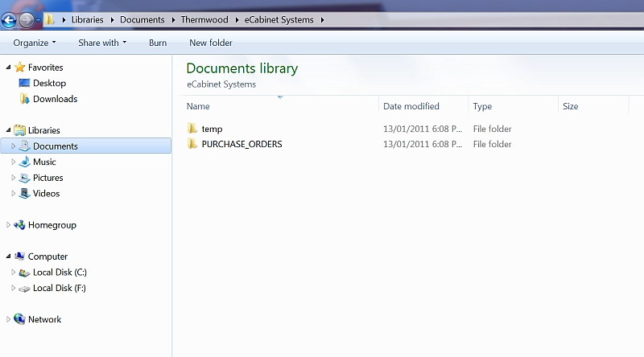Expand Local Disk (F:) tree arrow

coord(13,288)
